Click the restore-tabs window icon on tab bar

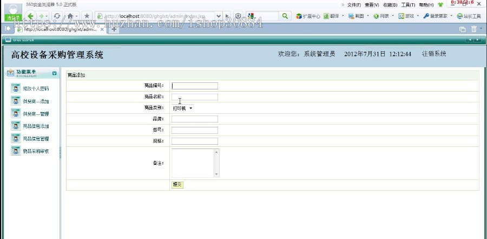(x=462, y=29)
